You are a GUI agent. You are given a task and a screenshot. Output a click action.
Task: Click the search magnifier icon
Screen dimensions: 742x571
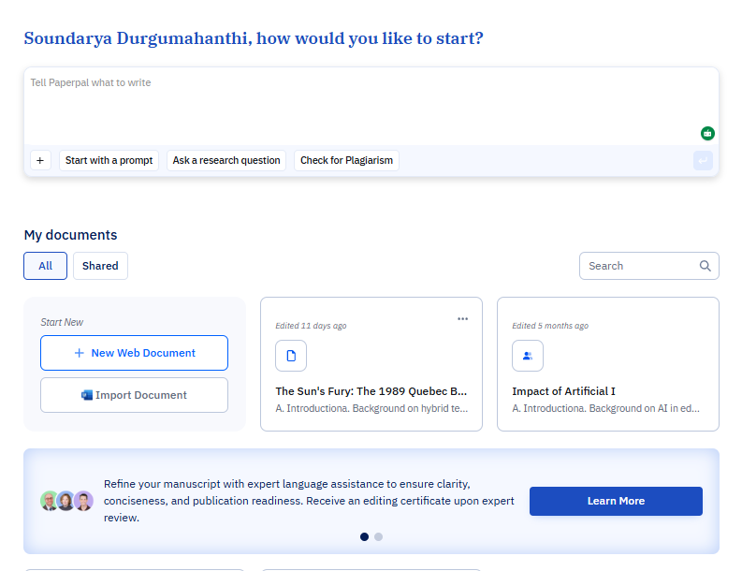point(706,266)
